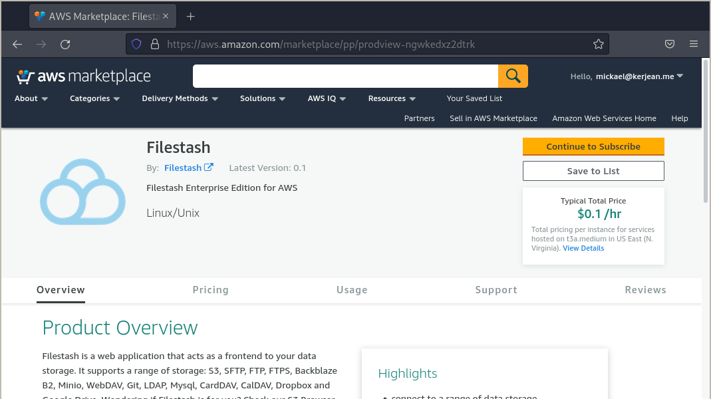Open Your Saved List

[x=474, y=98]
